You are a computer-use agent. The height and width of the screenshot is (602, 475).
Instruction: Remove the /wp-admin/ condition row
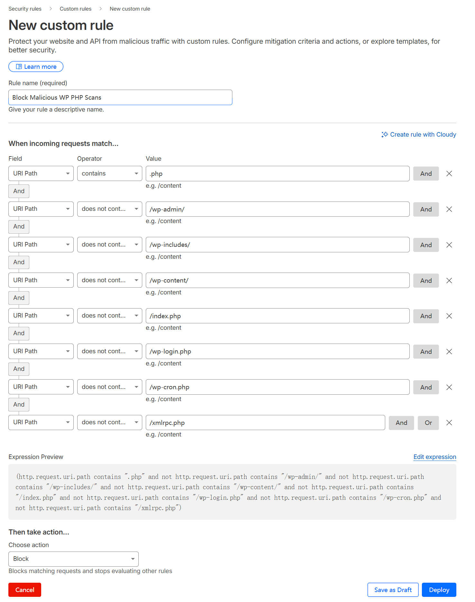point(449,209)
